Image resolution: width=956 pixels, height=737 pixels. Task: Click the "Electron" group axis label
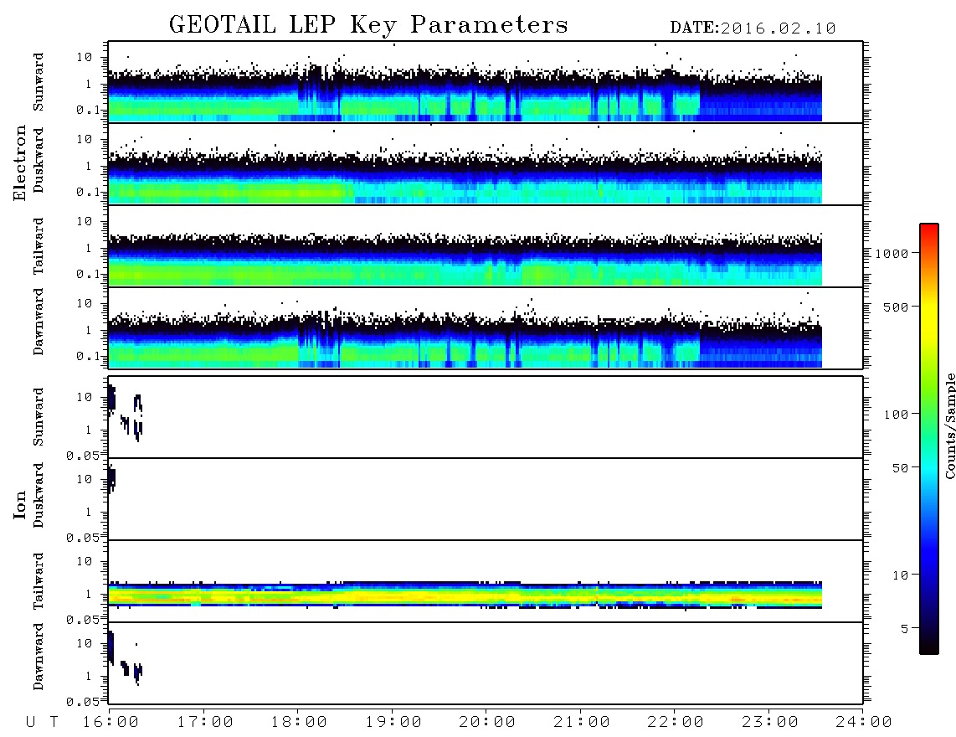pos(19,162)
